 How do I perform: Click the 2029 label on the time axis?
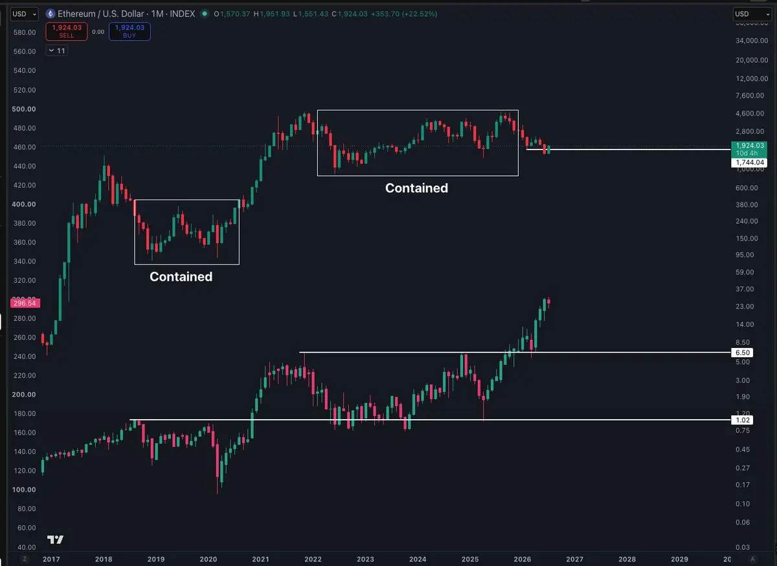click(679, 558)
